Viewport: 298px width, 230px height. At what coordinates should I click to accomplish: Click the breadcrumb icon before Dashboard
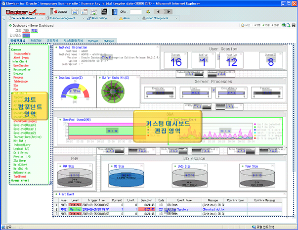tap(10, 25)
